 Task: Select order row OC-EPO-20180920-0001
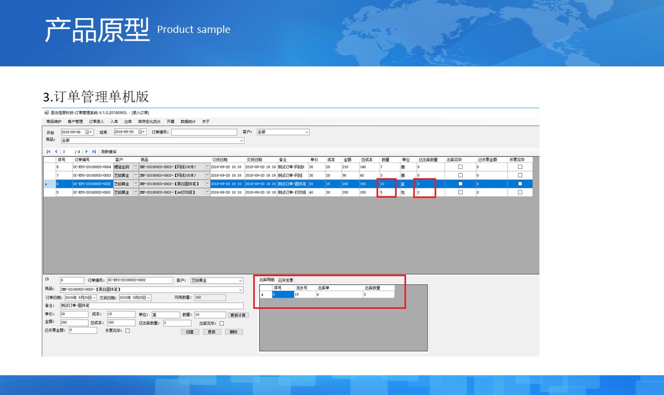point(288,192)
